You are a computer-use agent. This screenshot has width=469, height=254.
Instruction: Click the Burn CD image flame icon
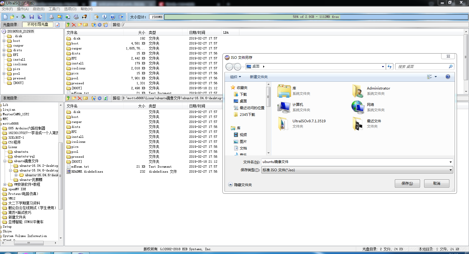coord(84,17)
